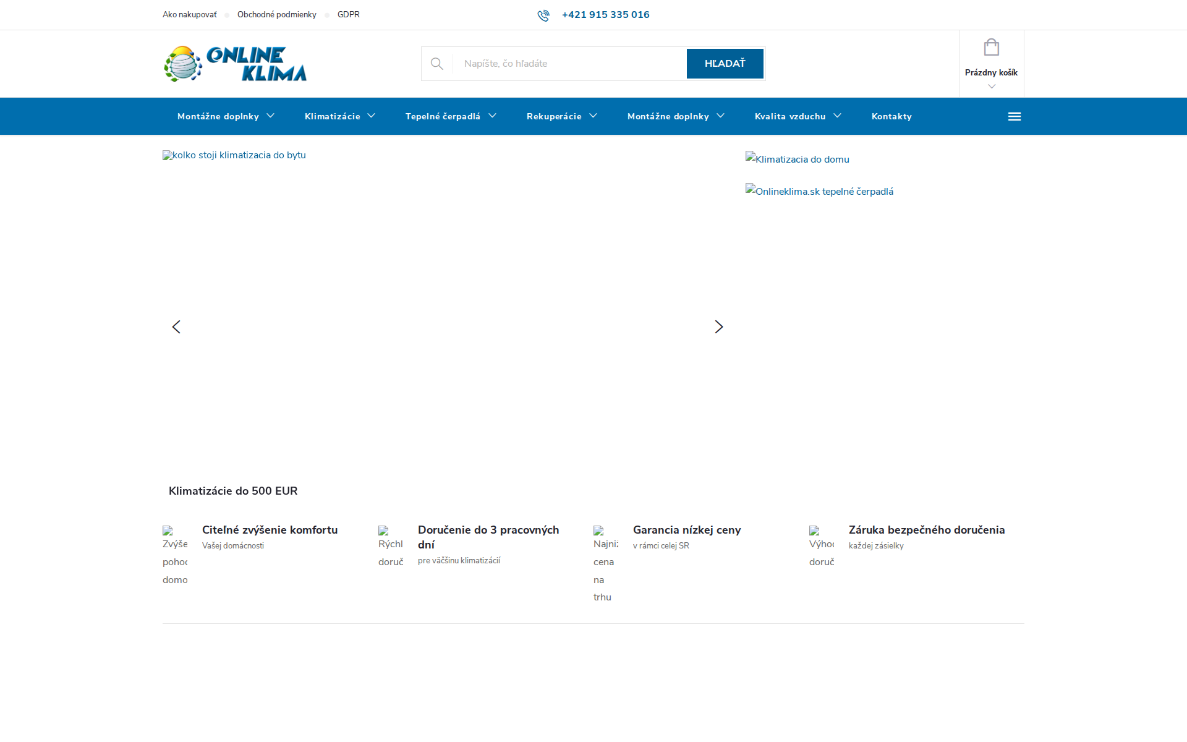Expand the Prázdny košík cart chevron
The image size is (1187, 742).
click(991, 86)
